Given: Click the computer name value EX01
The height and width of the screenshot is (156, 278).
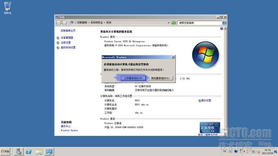Looking at the screenshot, I should point(137,100).
